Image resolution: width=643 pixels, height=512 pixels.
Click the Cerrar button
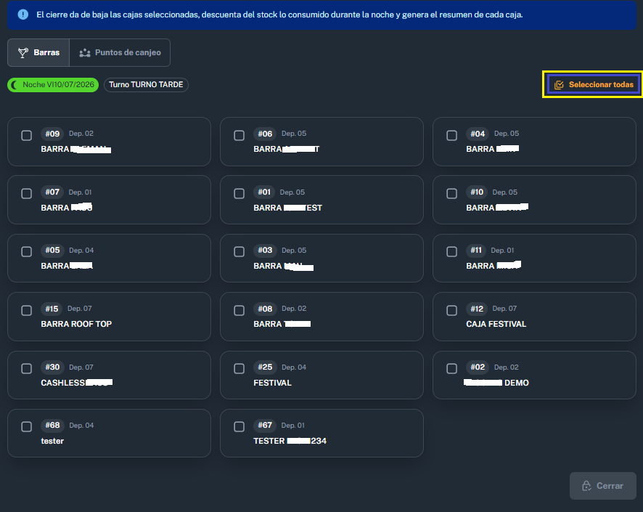[603, 486]
